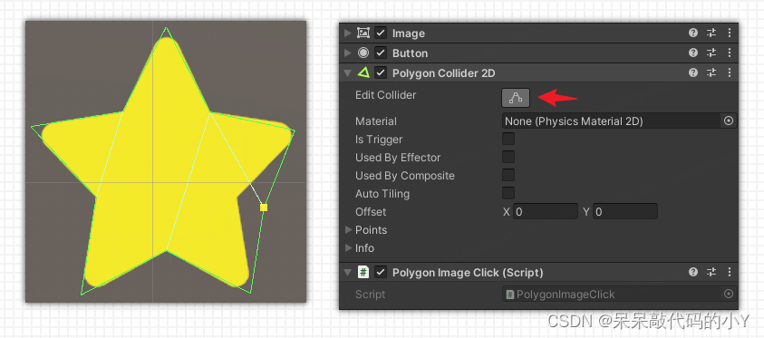Click the Image component icon
Image resolution: width=764 pixels, height=338 pixels.
click(x=363, y=34)
